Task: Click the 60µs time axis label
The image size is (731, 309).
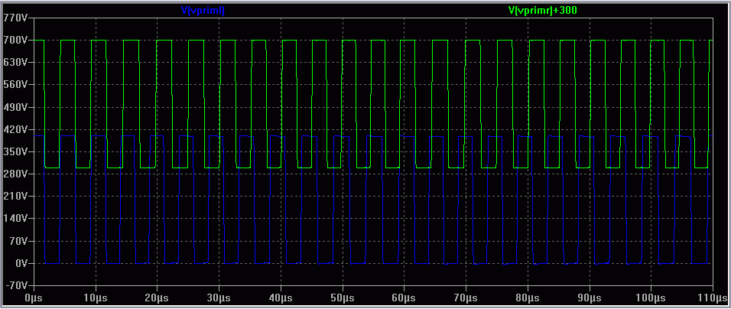Action: pos(404,297)
